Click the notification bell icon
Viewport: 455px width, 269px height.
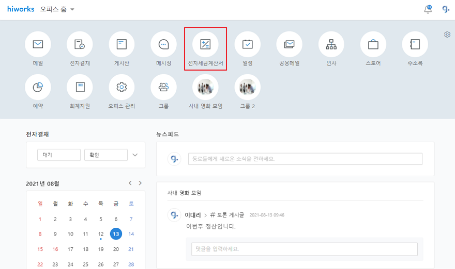(428, 9)
